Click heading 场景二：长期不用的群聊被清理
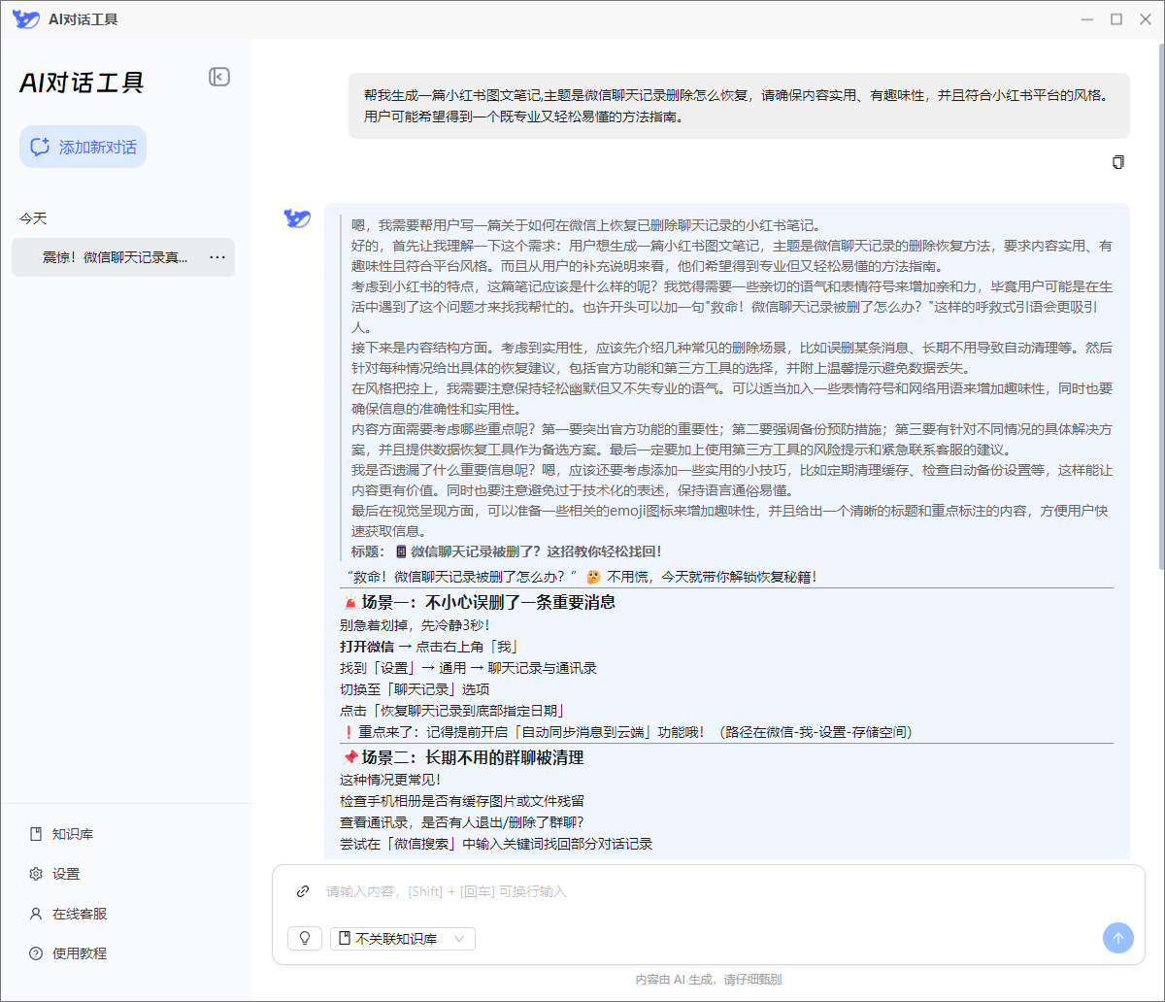Image resolution: width=1165 pixels, height=1002 pixels. [462, 757]
